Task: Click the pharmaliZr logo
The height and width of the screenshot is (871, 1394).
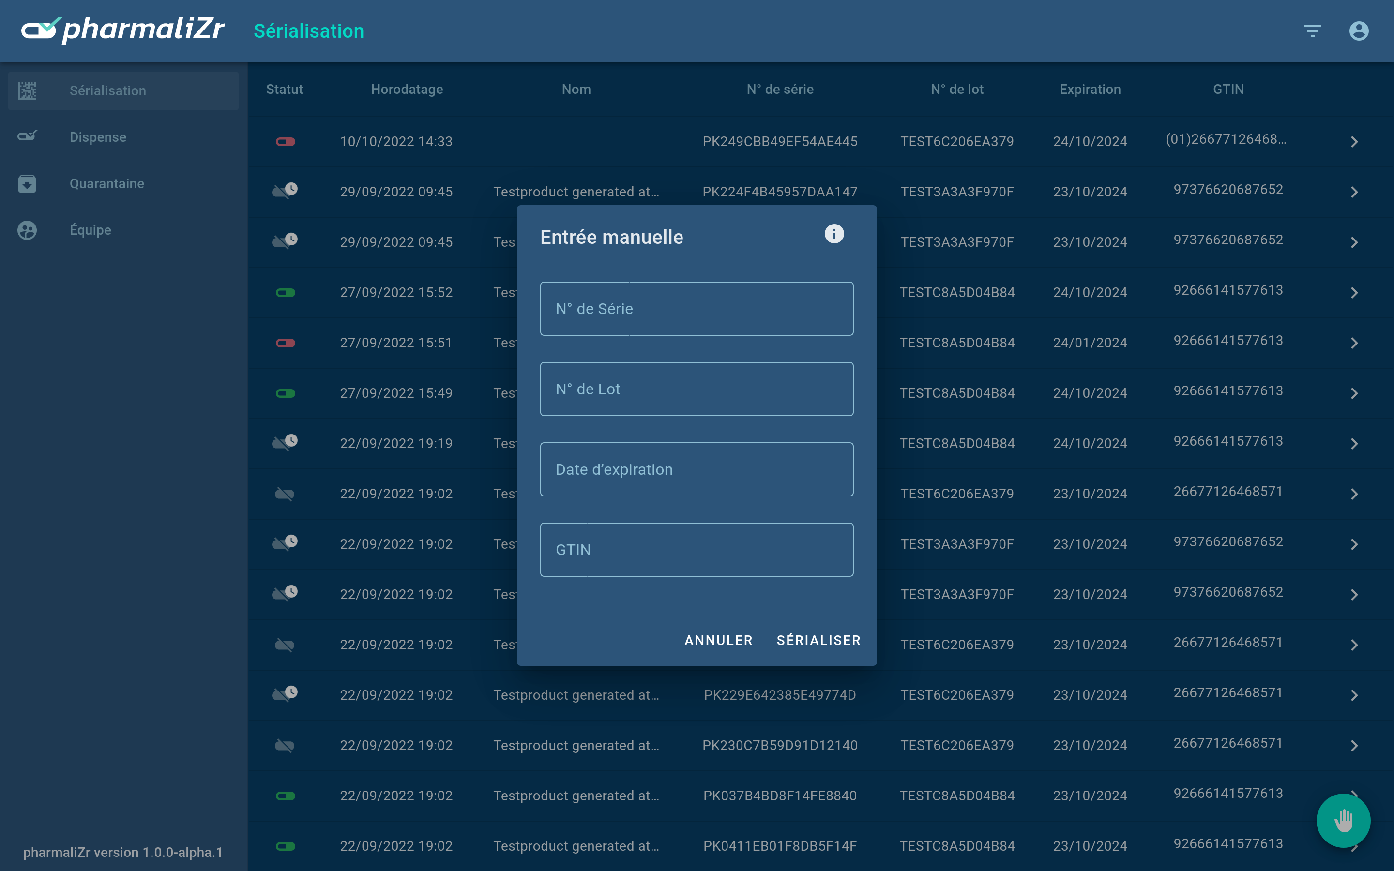Action: (x=122, y=30)
